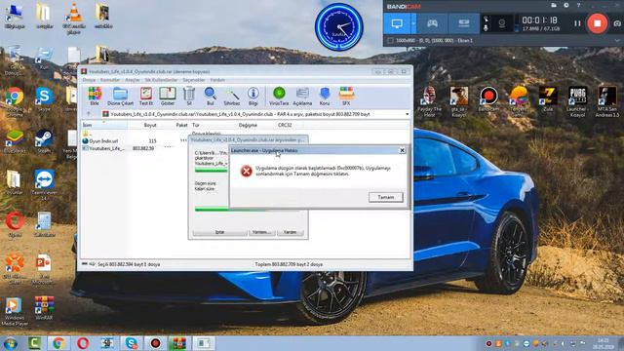Switch to Opera in the taskbar
The height and width of the screenshot is (351, 624).
coord(83,343)
